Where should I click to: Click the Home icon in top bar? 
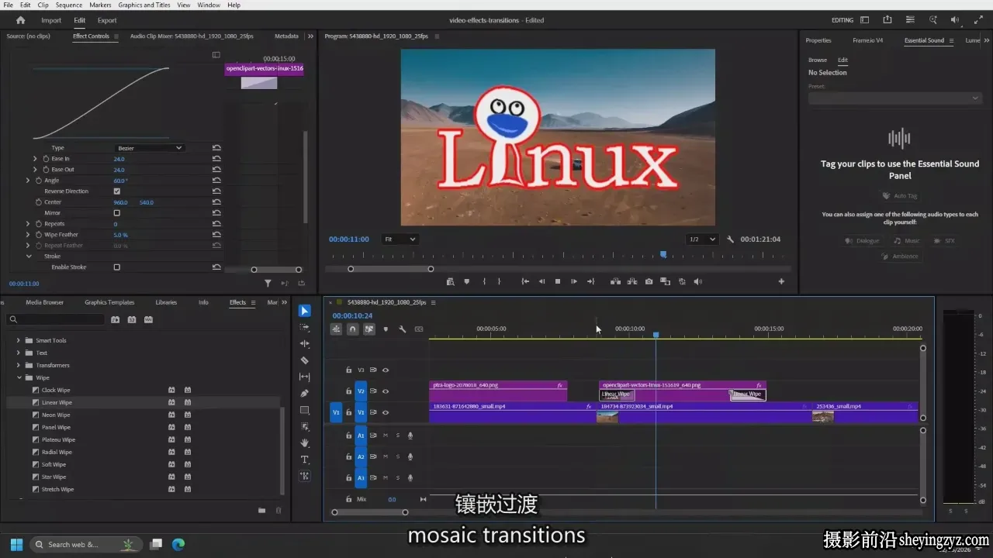pos(20,20)
